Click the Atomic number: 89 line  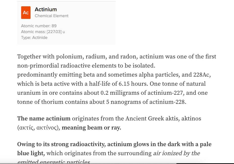click(39, 26)
